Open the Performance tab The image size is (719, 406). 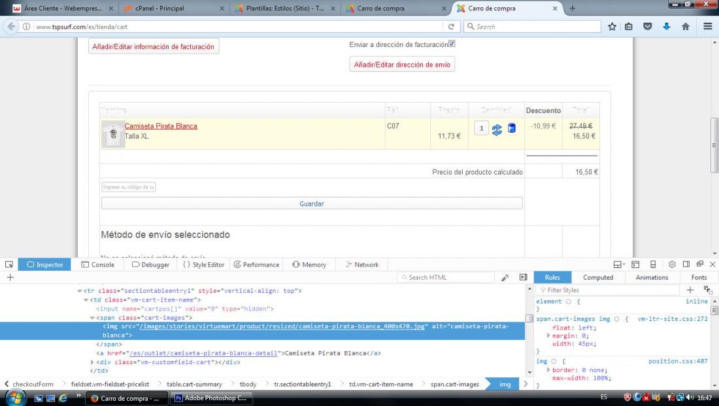pyautogui.click(x=256, y=265)
